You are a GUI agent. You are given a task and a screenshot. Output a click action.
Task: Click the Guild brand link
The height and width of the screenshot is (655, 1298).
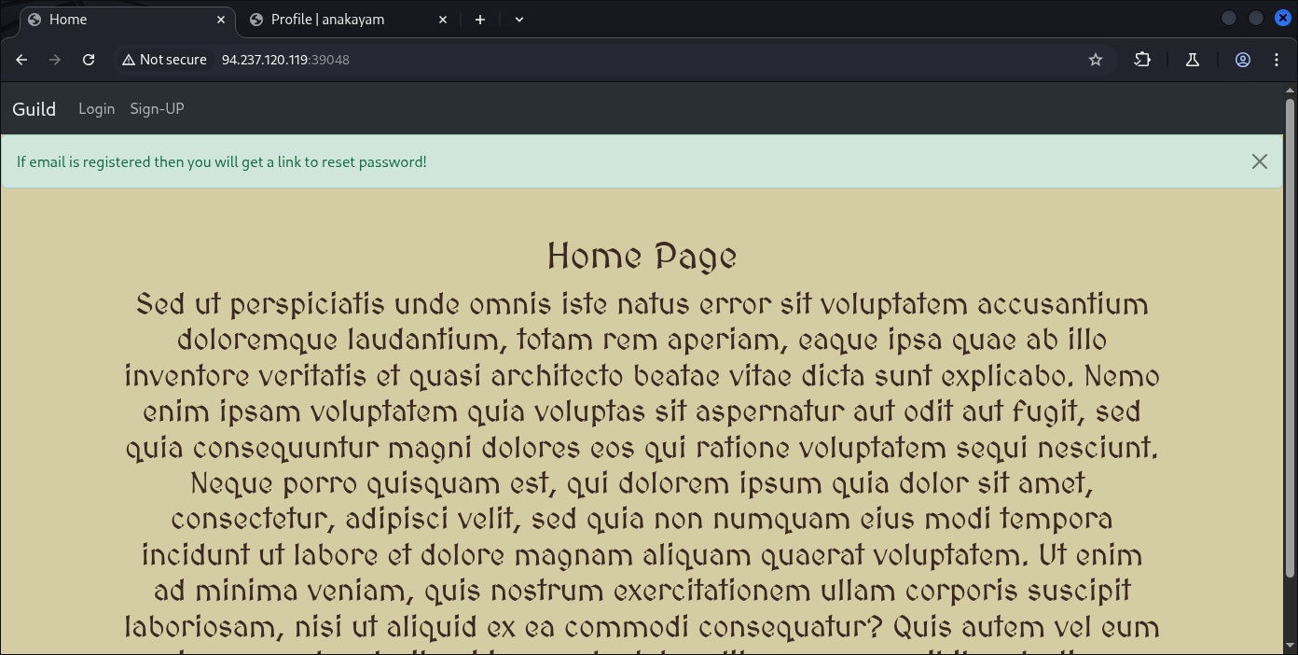(x=35, y=109)
